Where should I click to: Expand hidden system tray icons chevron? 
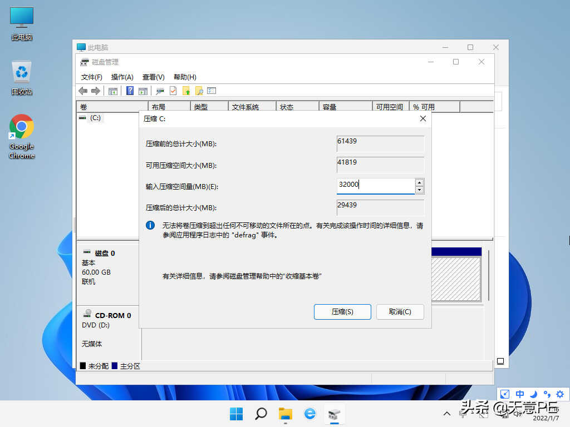pos(447,414)
